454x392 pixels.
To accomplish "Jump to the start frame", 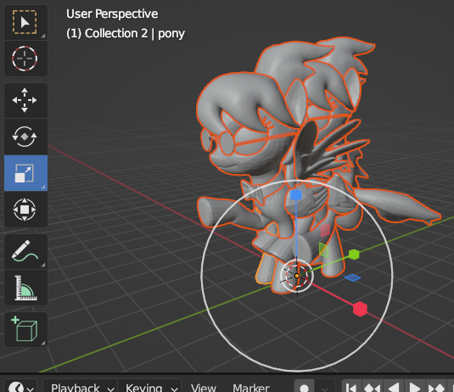I will [x=351, y=388].
